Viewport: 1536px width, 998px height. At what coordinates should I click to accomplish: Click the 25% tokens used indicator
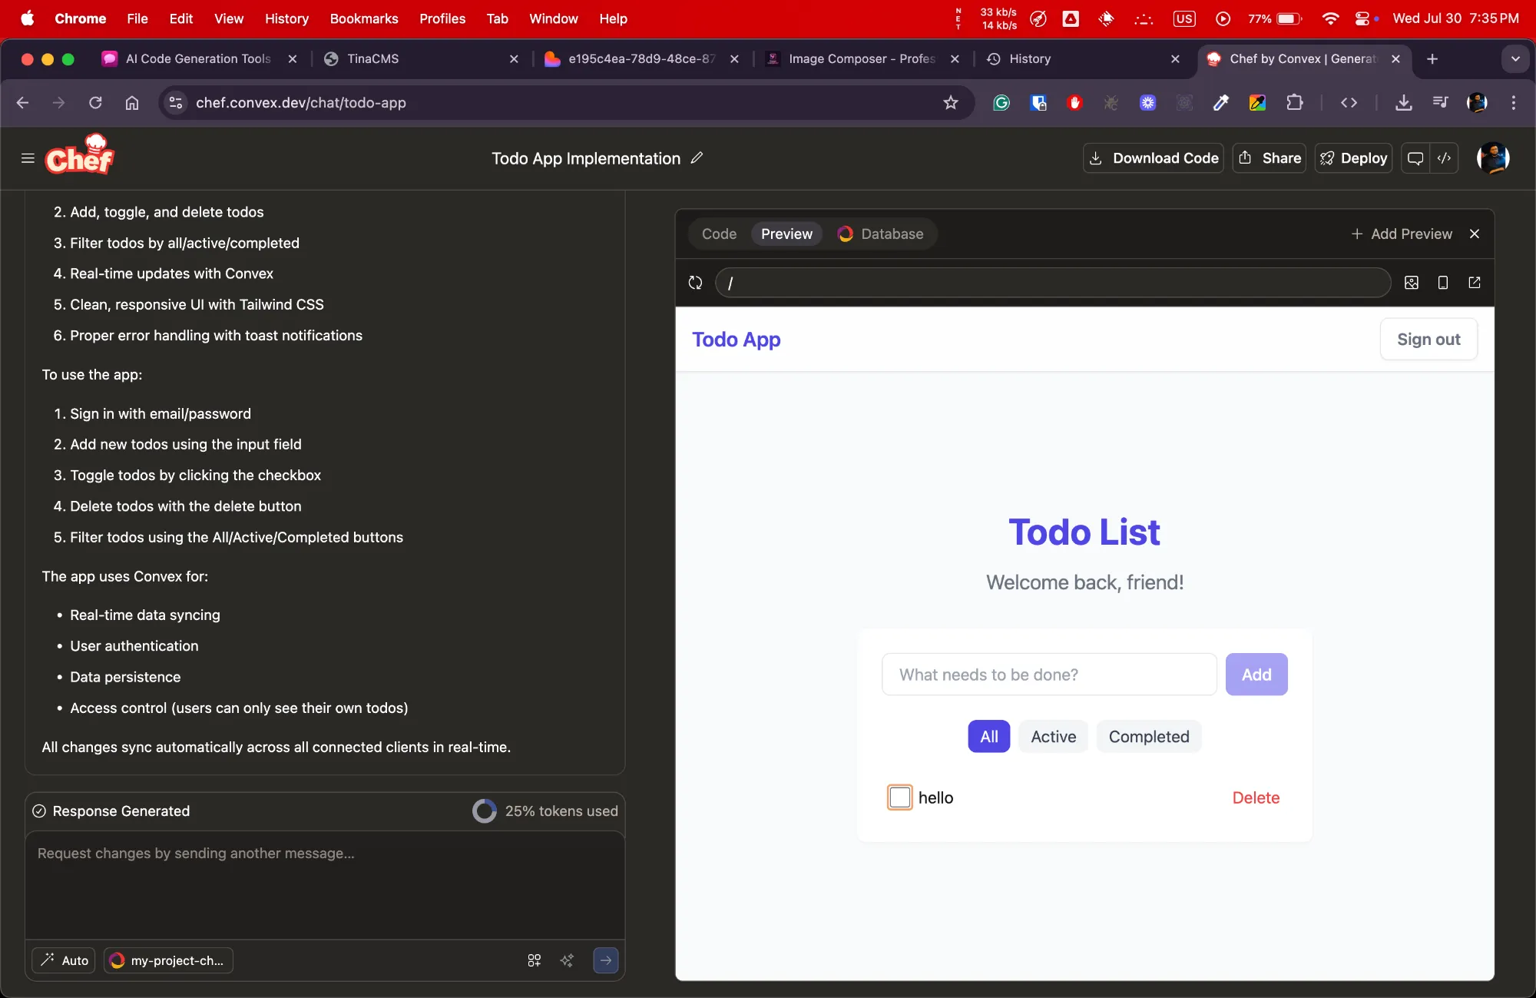545,811
